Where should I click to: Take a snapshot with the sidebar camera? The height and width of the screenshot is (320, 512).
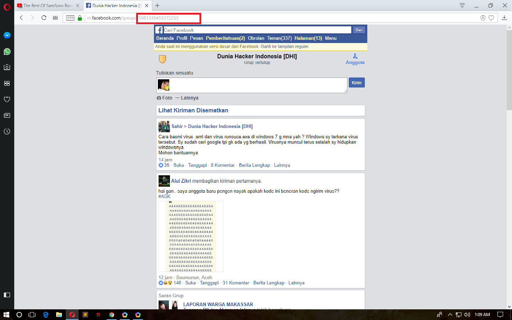pos(7,67)
